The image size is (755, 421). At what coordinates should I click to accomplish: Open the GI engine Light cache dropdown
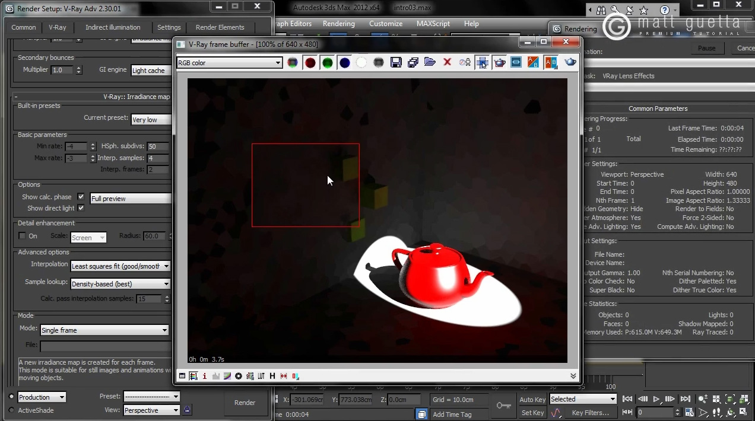click(x=151, y=70)
